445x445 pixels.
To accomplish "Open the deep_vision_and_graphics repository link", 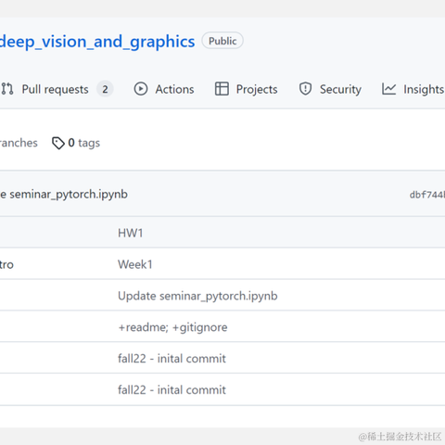I will point(97,42).
